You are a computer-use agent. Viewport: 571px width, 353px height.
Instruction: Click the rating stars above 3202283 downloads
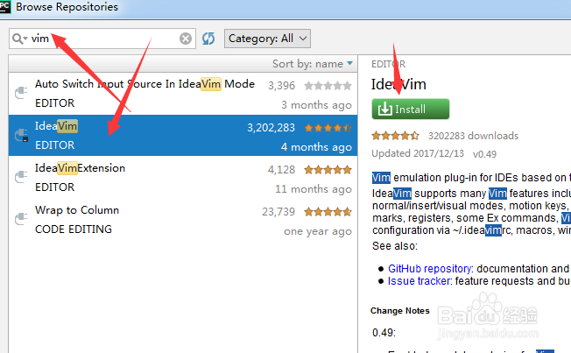[396, 136]
